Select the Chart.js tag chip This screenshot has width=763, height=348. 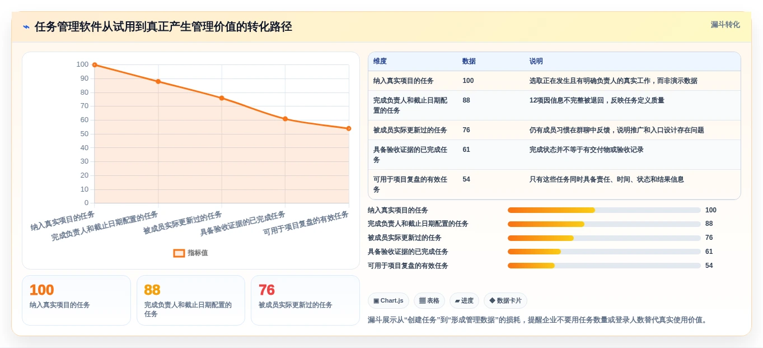(x=388, y=301)
